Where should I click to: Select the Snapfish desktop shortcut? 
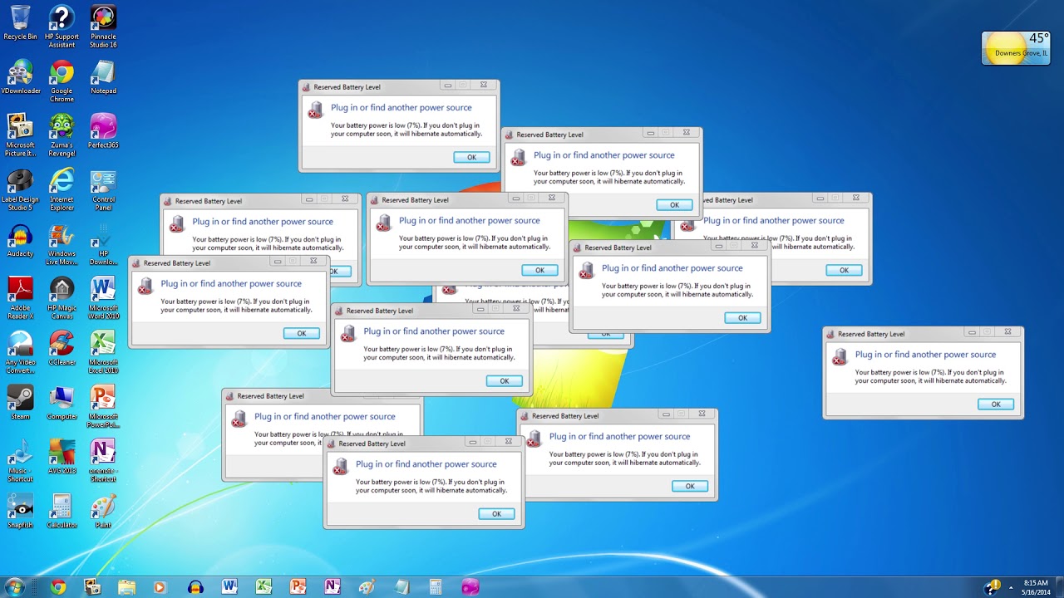point(20,511)
